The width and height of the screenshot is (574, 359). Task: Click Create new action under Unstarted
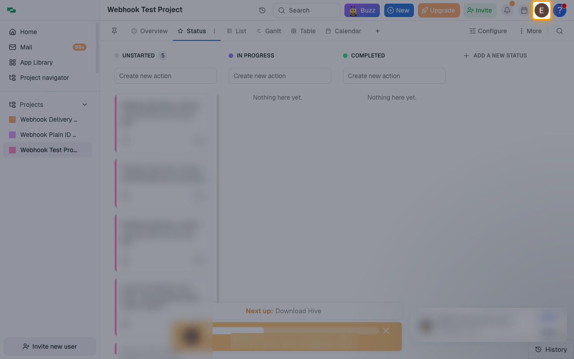tap(165, 76)
